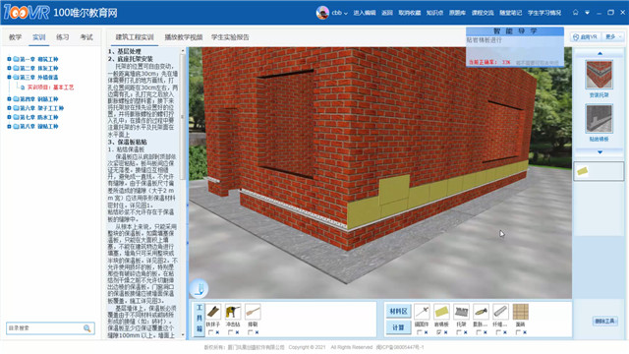Pick the impact drill tool
629x354 pixels.
pos(233,312)
